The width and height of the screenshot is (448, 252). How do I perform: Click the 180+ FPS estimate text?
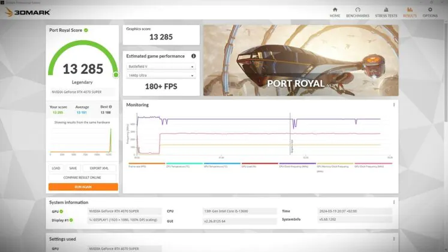tap(161, 86)
